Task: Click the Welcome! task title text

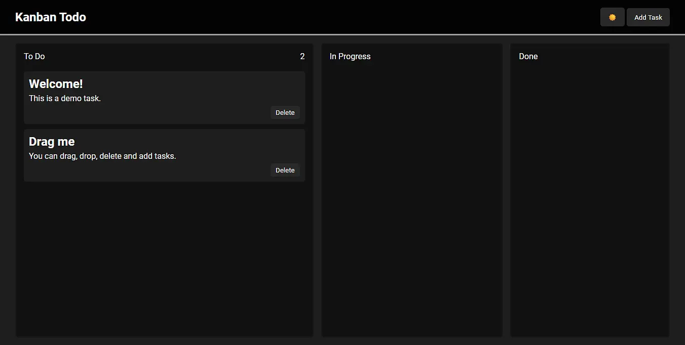Action: [56, 83]
